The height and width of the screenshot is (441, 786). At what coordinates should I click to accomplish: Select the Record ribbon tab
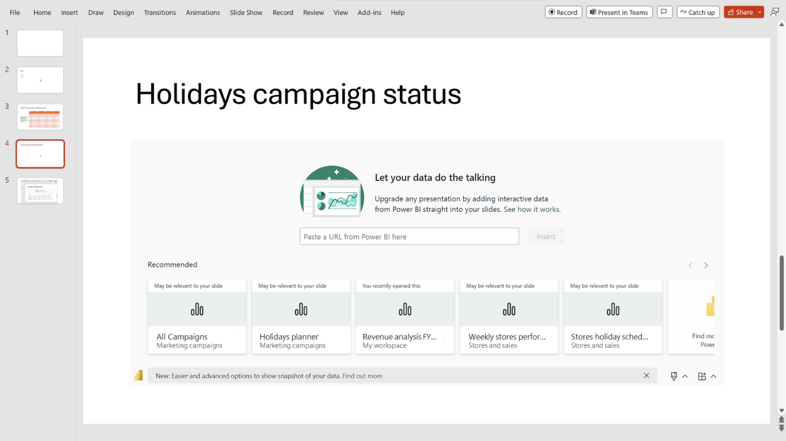(283, 12)
